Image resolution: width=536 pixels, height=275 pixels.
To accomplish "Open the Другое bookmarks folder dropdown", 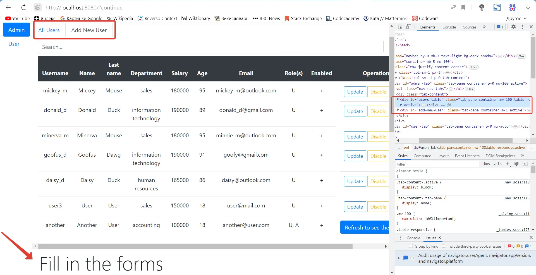I will coord(516,18).
